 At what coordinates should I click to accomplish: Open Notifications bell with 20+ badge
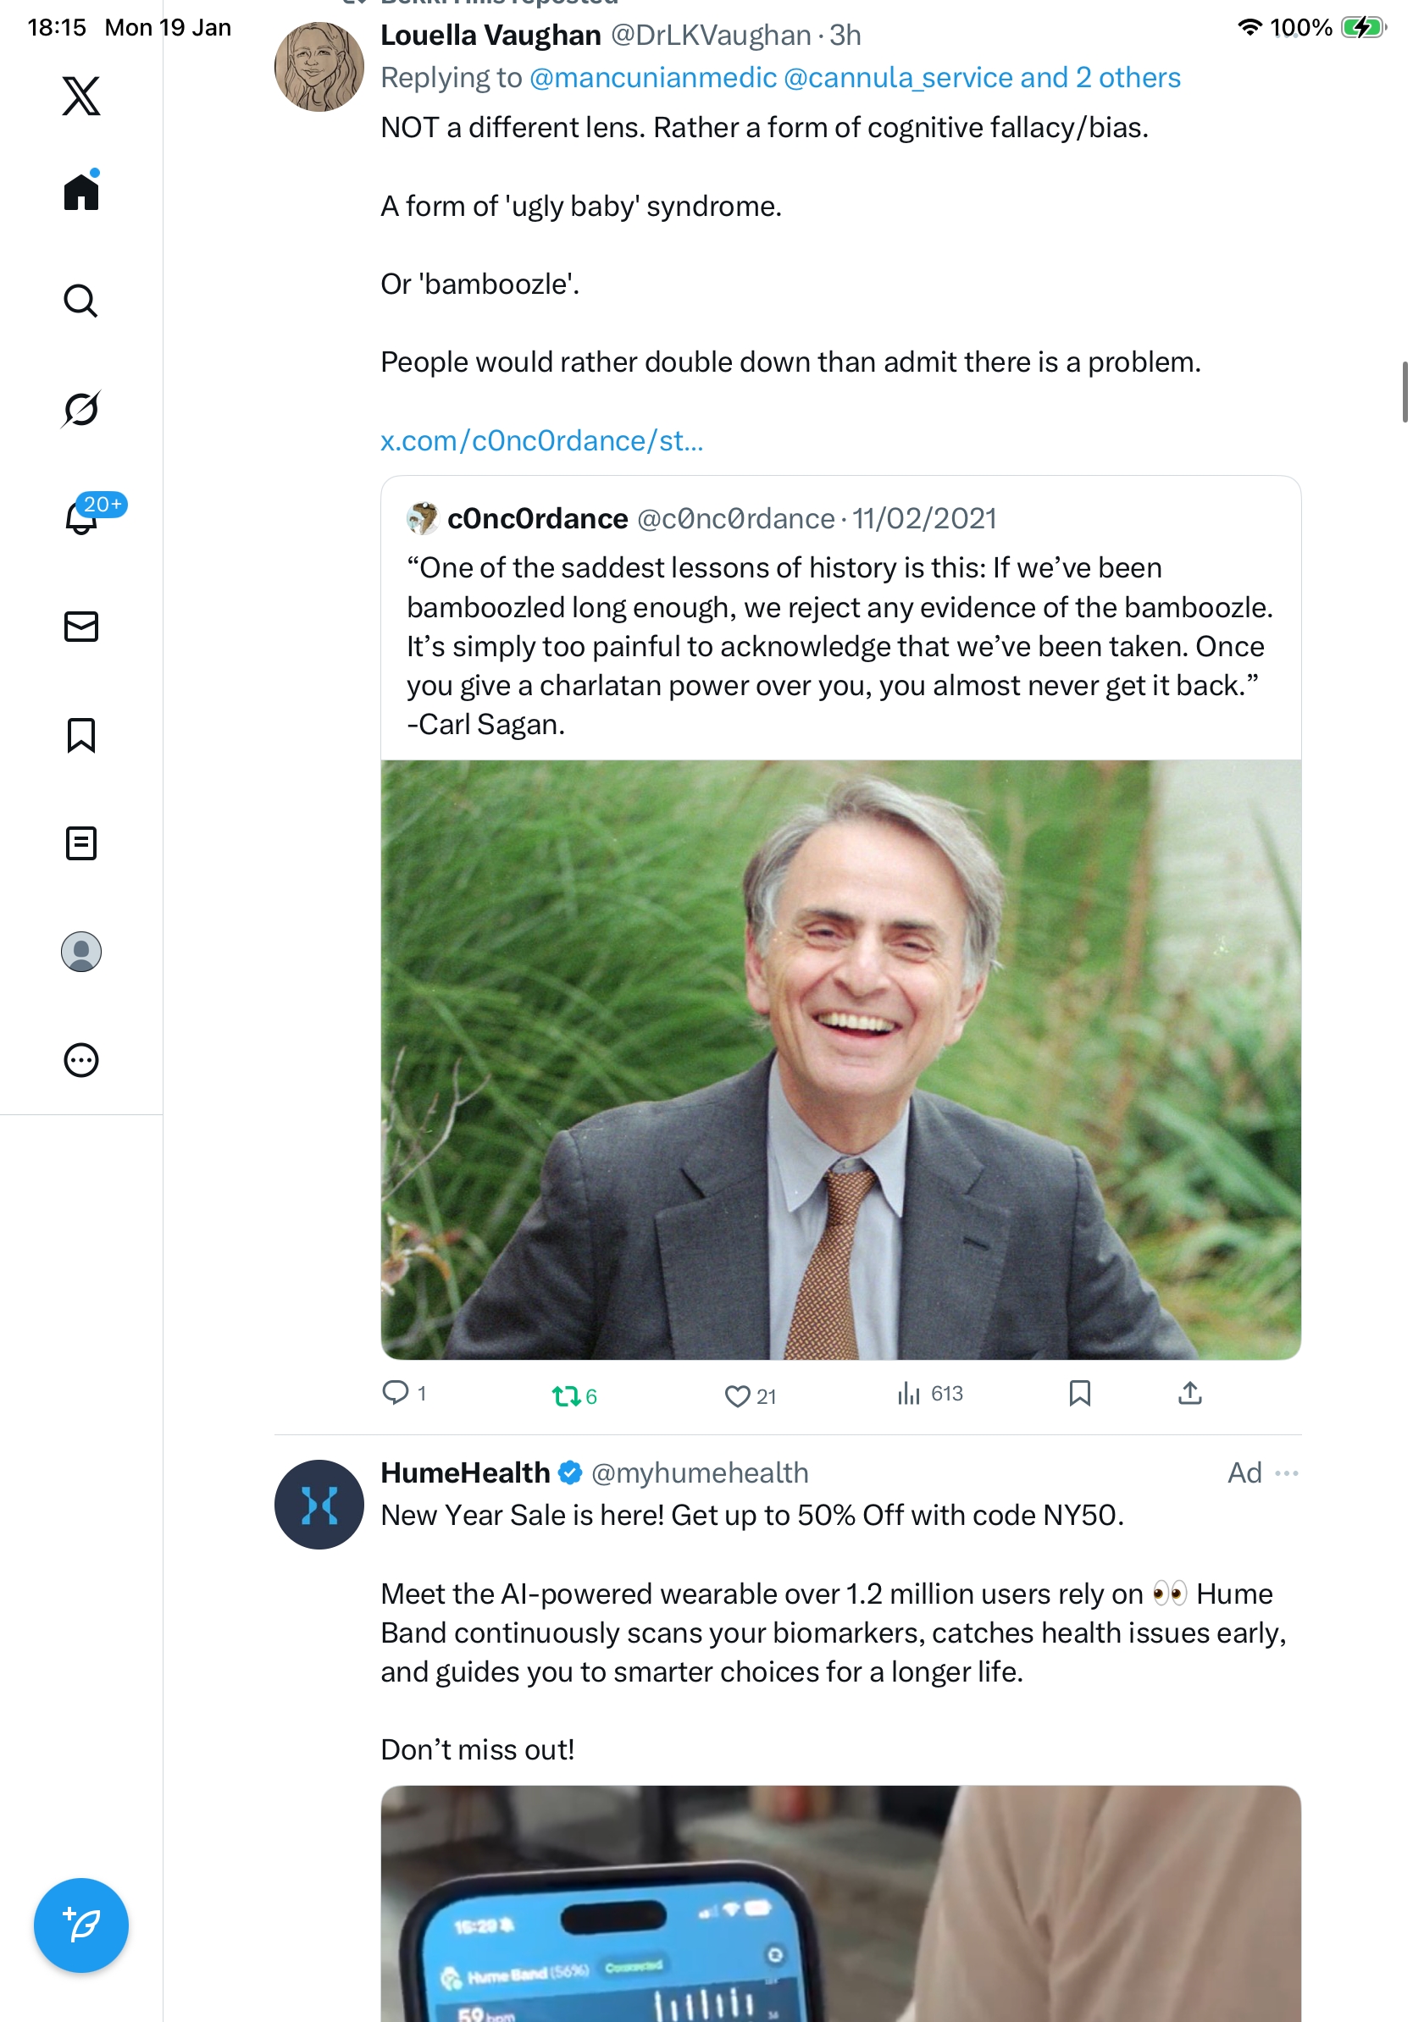tap(81, 518)
